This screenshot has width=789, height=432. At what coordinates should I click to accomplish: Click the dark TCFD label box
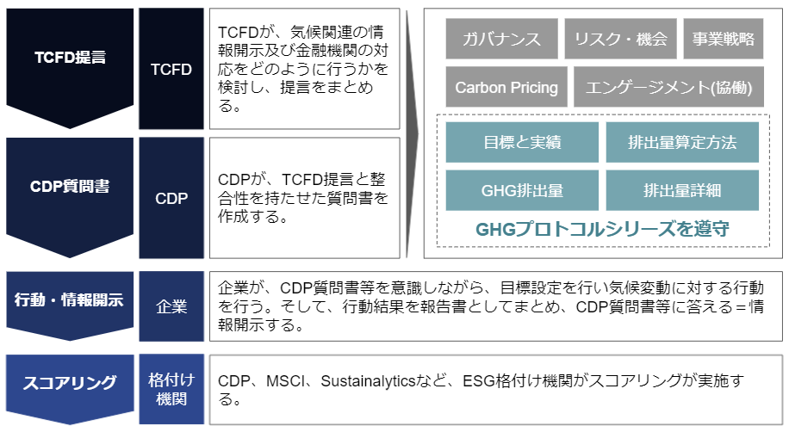(171, 69)
